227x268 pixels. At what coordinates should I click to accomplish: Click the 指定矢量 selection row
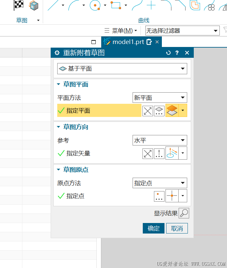click(99, 153)
